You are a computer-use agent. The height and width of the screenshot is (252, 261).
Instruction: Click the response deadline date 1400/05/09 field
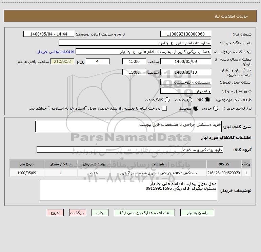pyautogui.click(x=186, y=61)
